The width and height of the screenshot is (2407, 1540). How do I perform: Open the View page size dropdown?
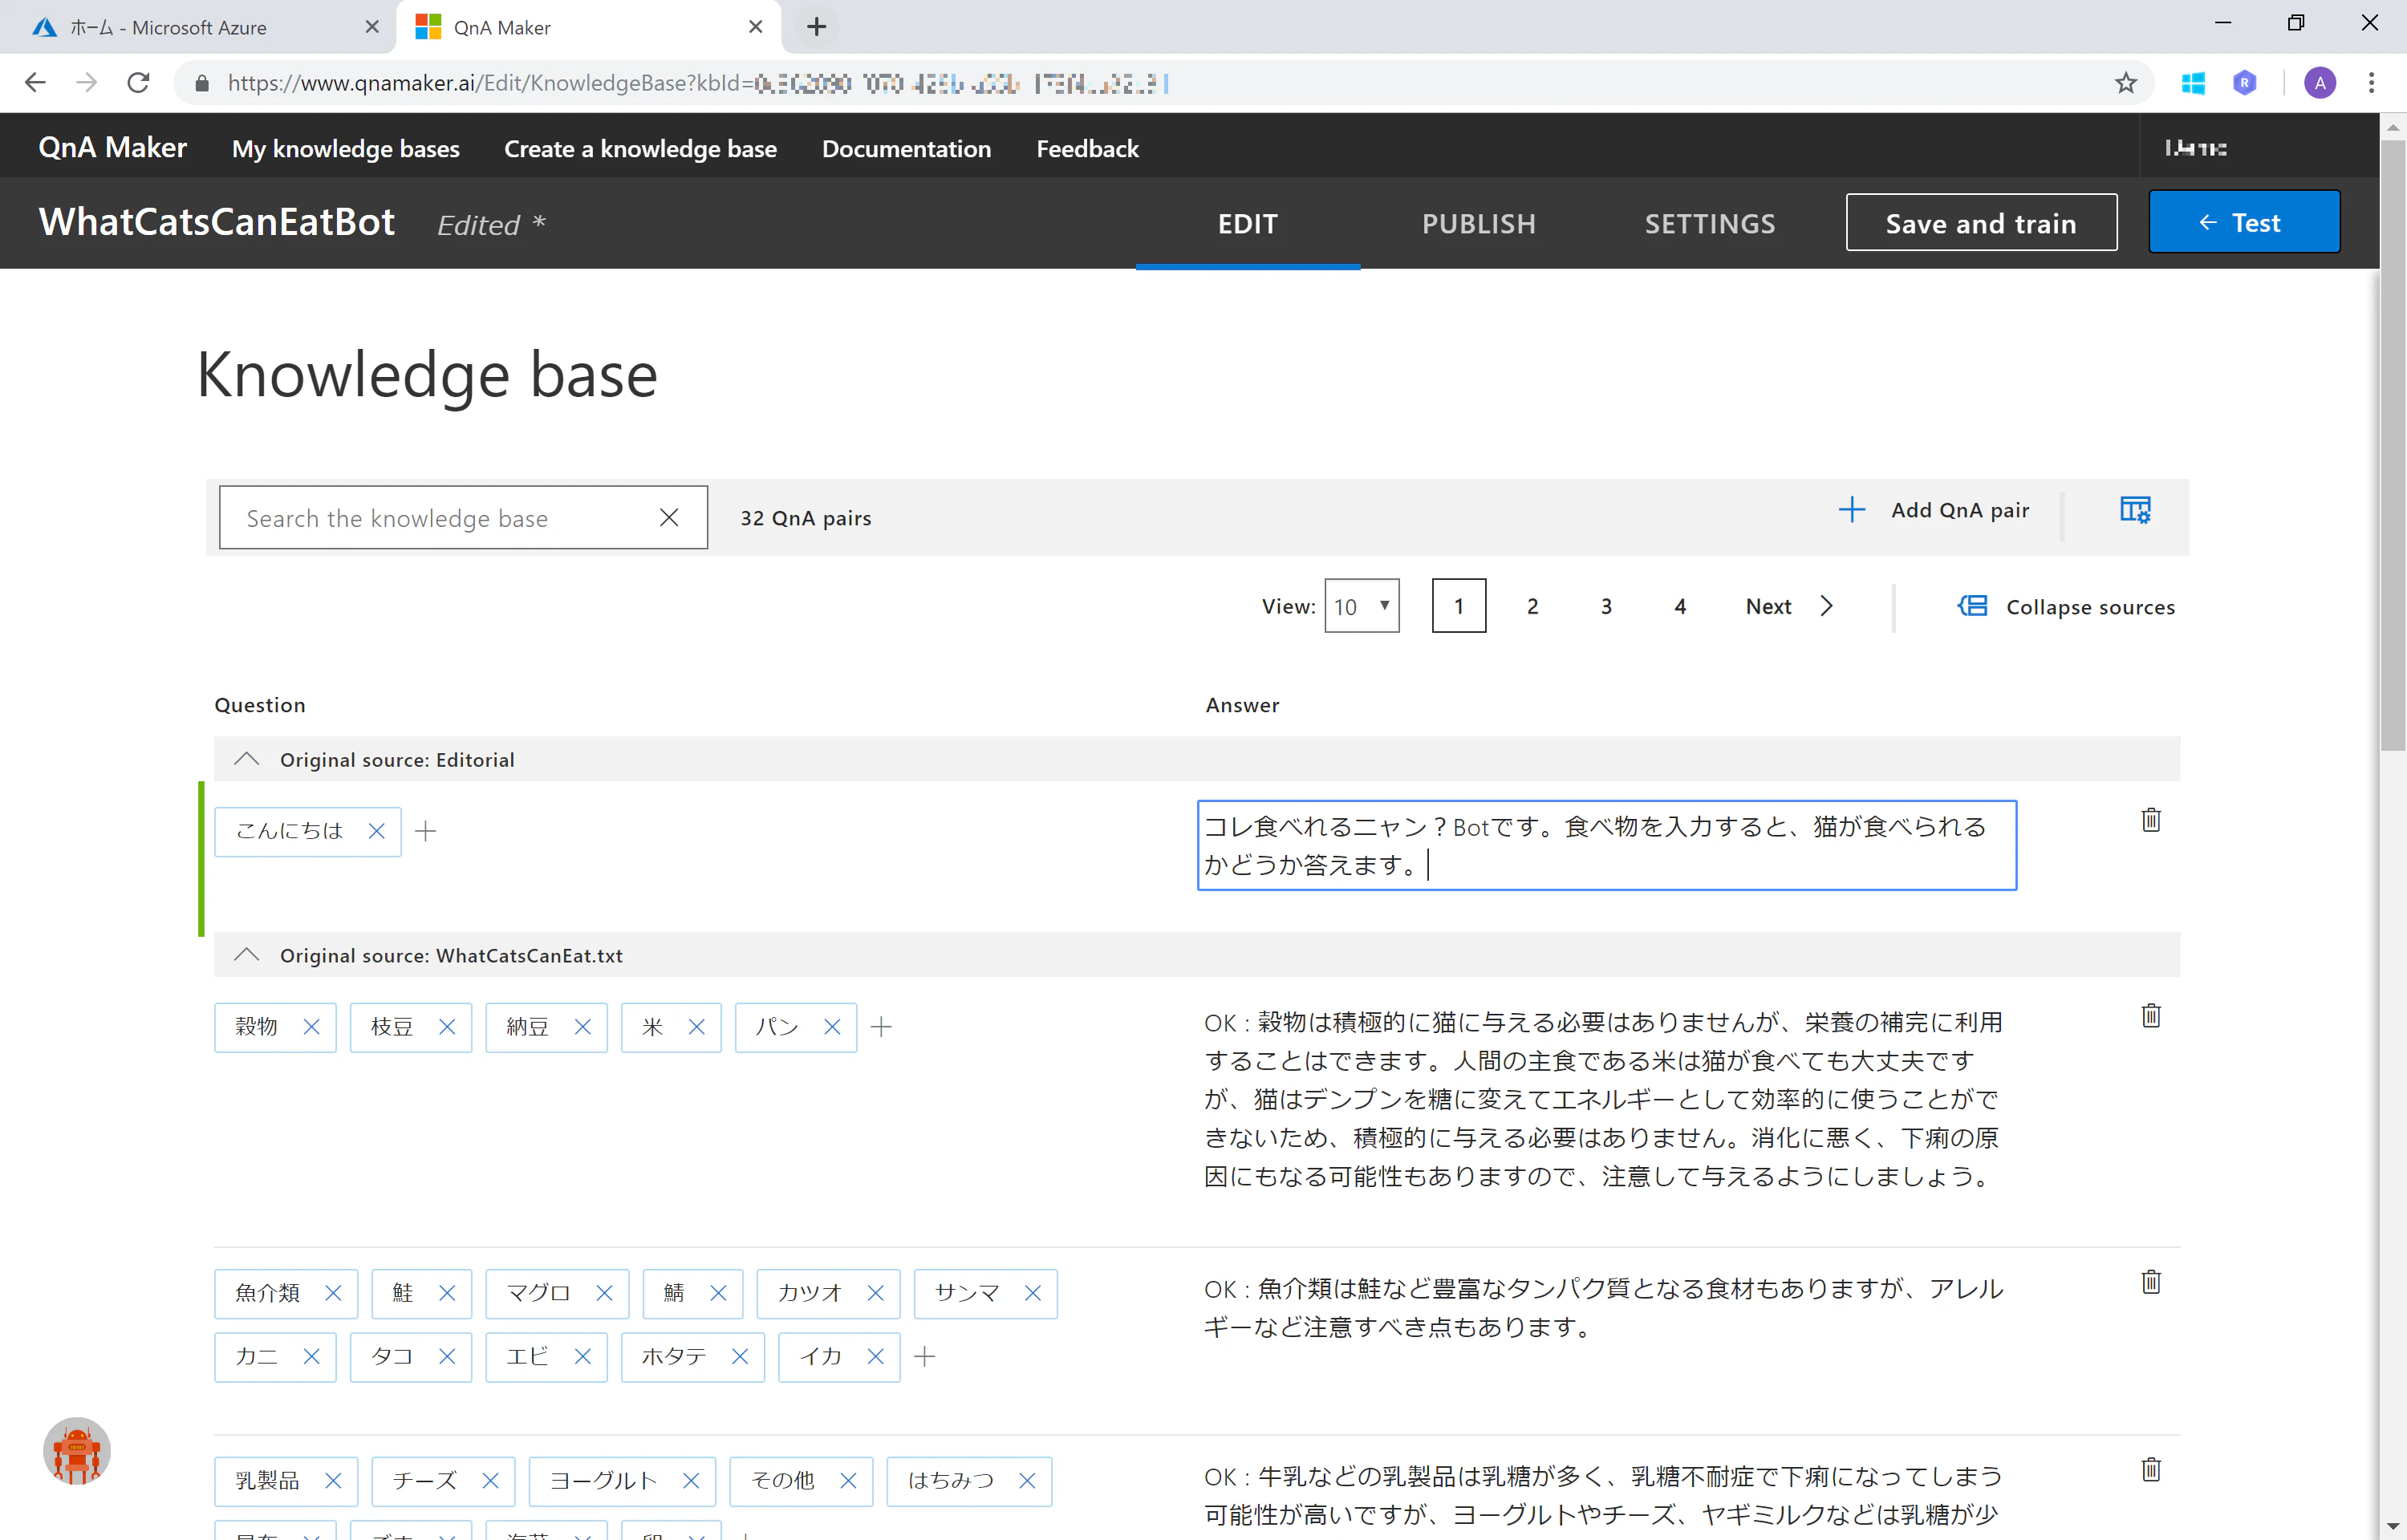[1362, 606]
